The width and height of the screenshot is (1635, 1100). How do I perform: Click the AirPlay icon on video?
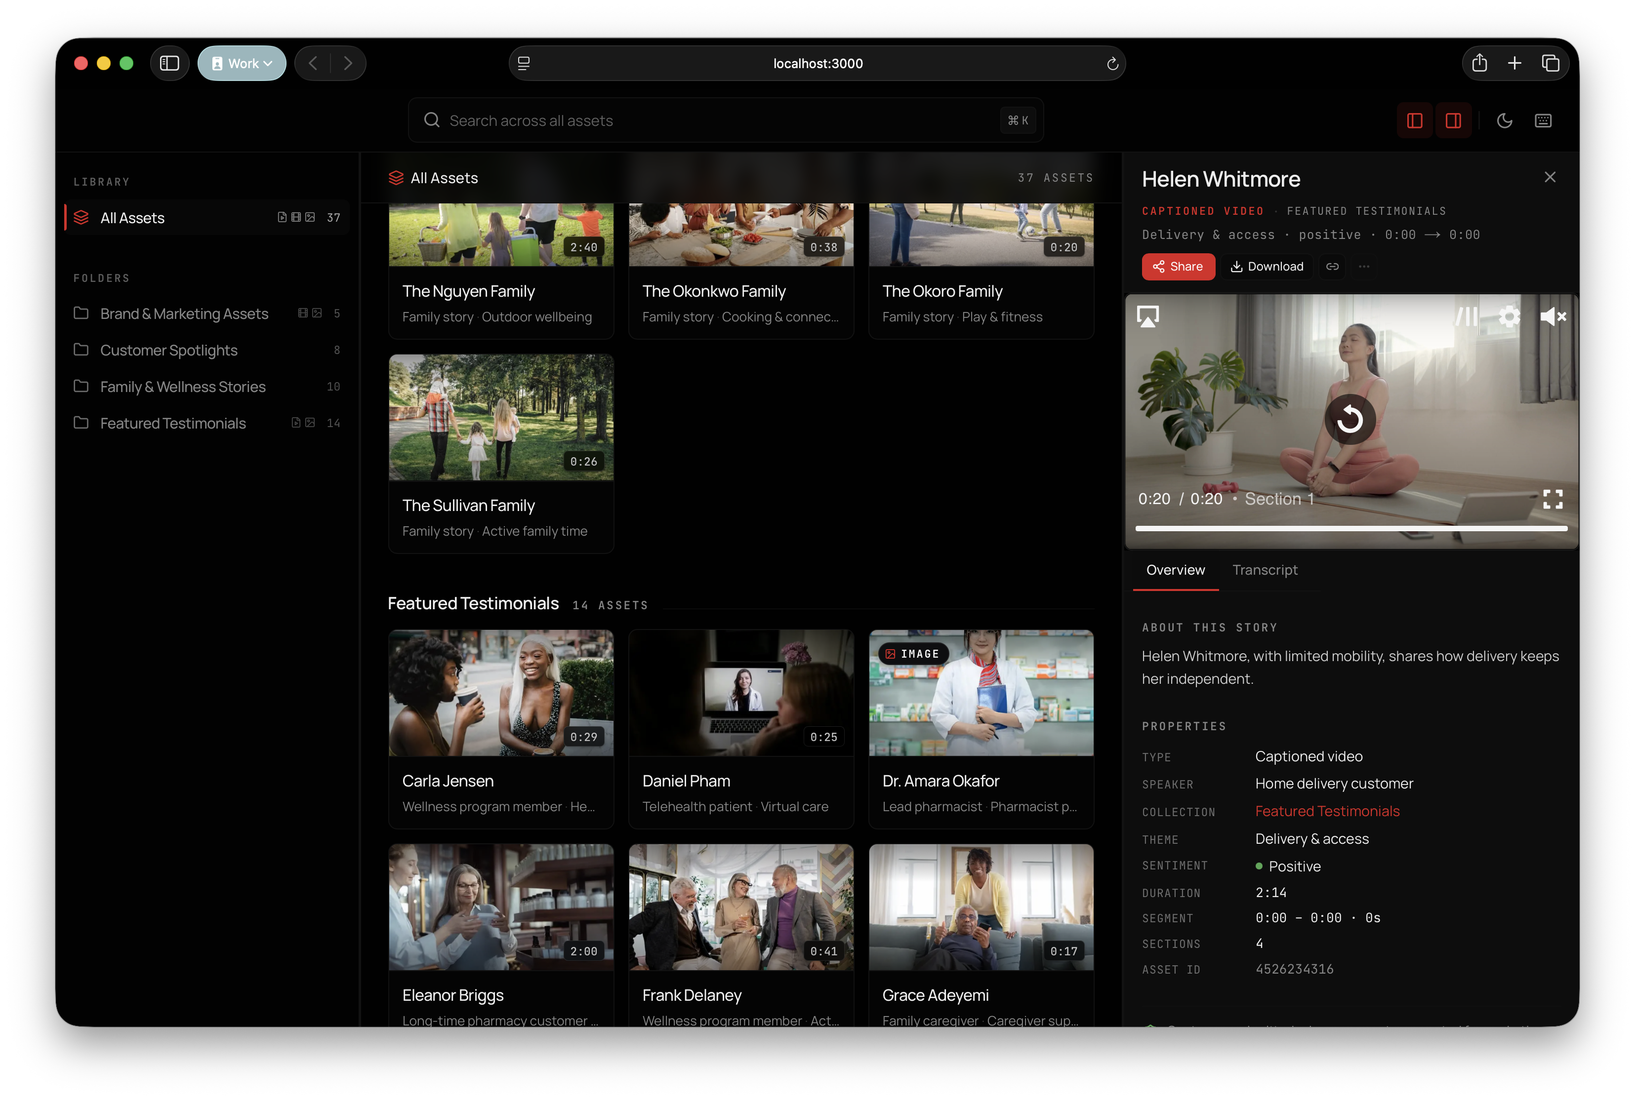[x=1147, y=316]
